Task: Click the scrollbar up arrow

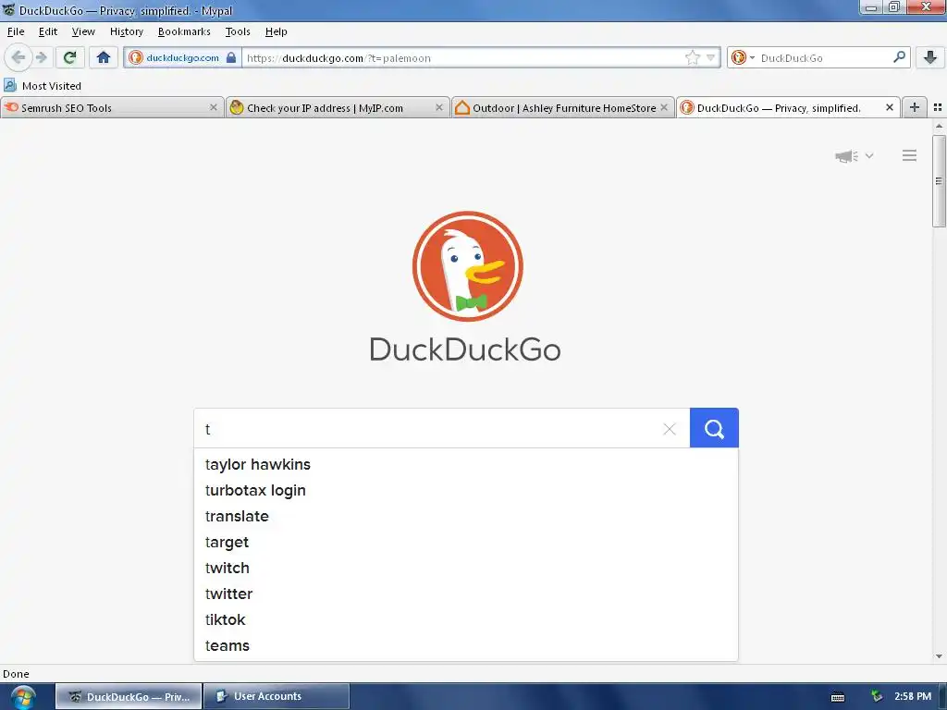Action: click(x=939, y=126)
